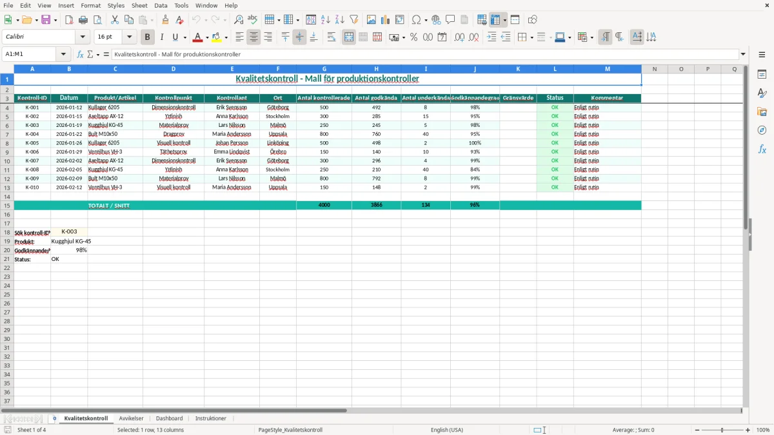Click the Function Wizard fx icon

[x=81, y=54]
